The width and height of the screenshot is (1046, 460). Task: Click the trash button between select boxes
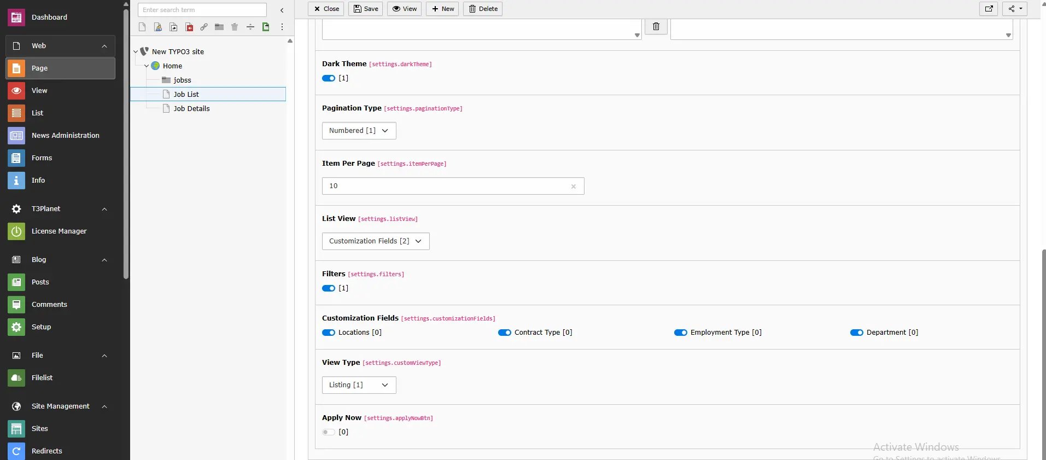pyautogui.click(x=656, y=26)
